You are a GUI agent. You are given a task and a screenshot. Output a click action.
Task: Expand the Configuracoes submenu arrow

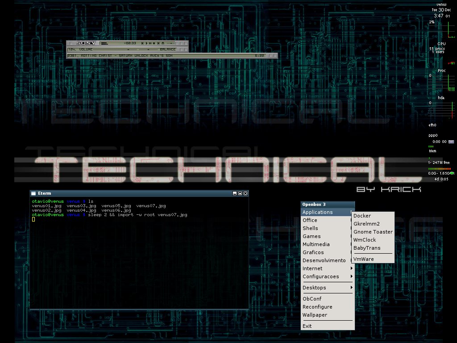click(x=352, y=276)
